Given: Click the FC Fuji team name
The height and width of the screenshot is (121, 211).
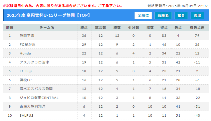Looking at the screenshot, I should 26,71.
